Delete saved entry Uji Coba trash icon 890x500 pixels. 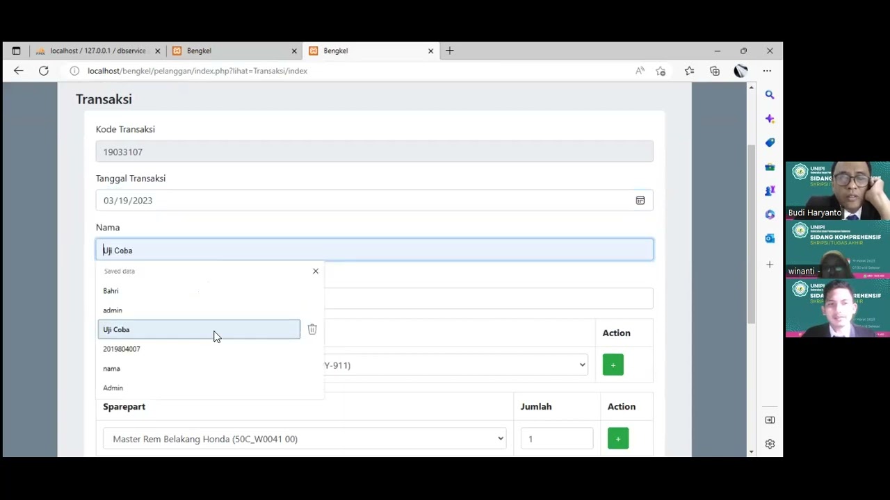click(x=312, y=329)
